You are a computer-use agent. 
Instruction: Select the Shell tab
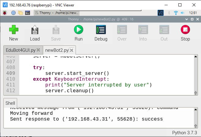pyautogui.click(x=10, y=103)
